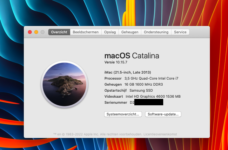Click the Versie 10.15.7 text
The width and height of the screenshot is (228, 150).
pos(116,62)
